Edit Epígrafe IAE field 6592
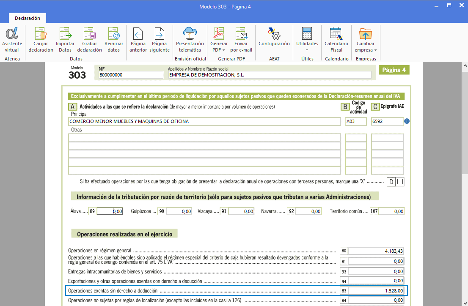468x306 pixels. (387, 121)
